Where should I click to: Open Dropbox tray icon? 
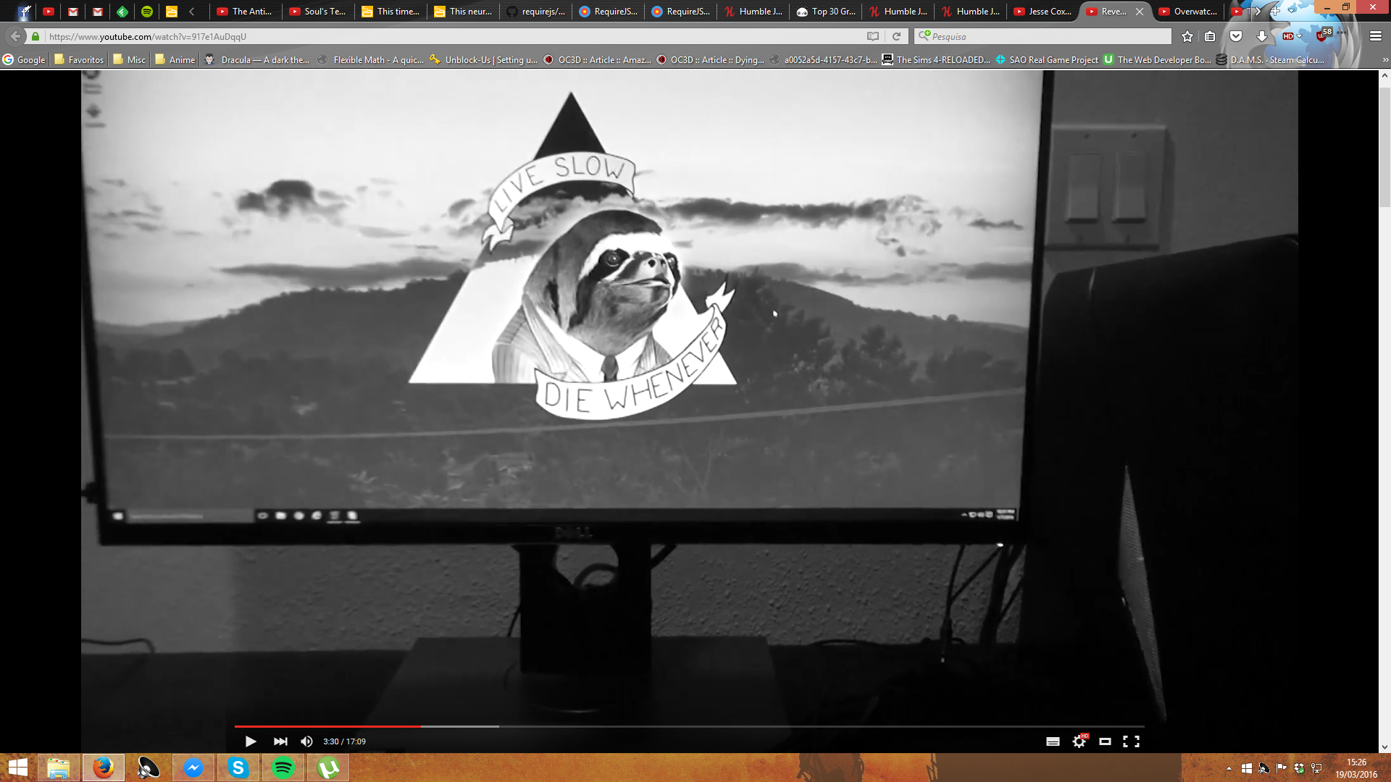(x=1298, y=768)
